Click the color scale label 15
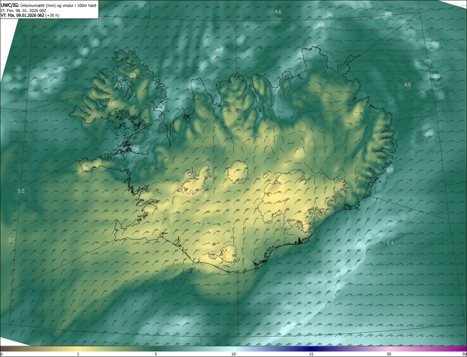The image size is (467, 357). 311,354
